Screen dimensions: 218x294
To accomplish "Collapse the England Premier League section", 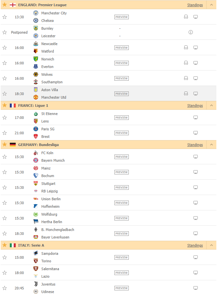I will (x=211, y=5).
